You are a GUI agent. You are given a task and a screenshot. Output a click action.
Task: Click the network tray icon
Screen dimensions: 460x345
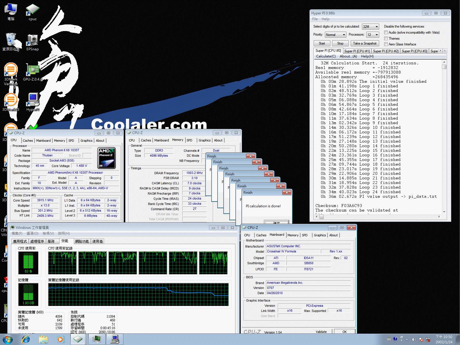coord(428,340)
